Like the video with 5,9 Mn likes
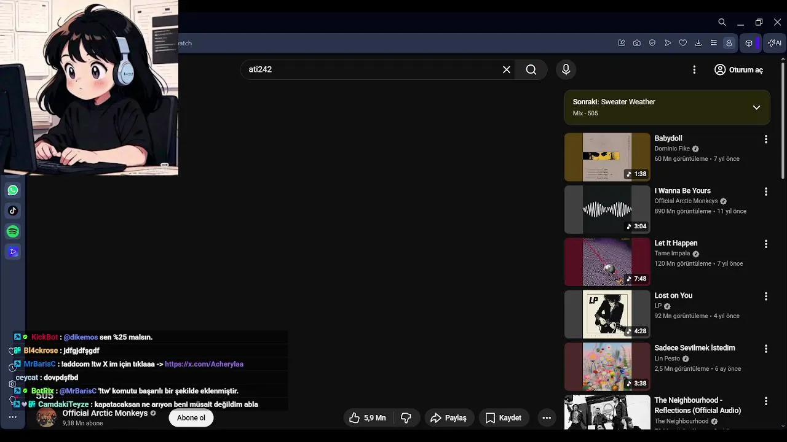787x442 pixels. (368, 418)
